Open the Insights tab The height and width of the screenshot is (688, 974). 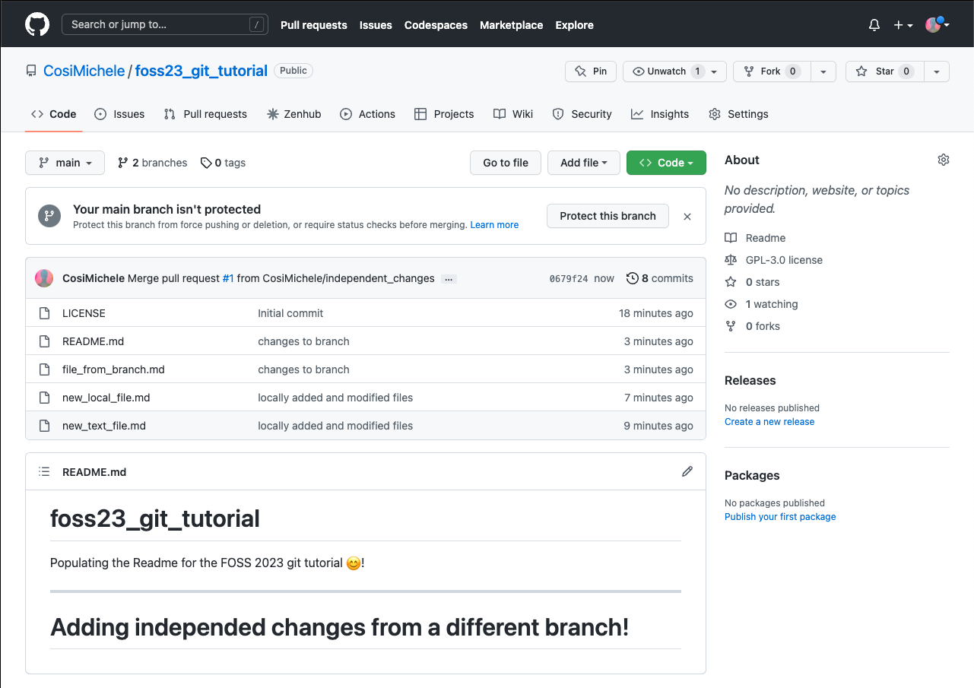pos(660,114)
